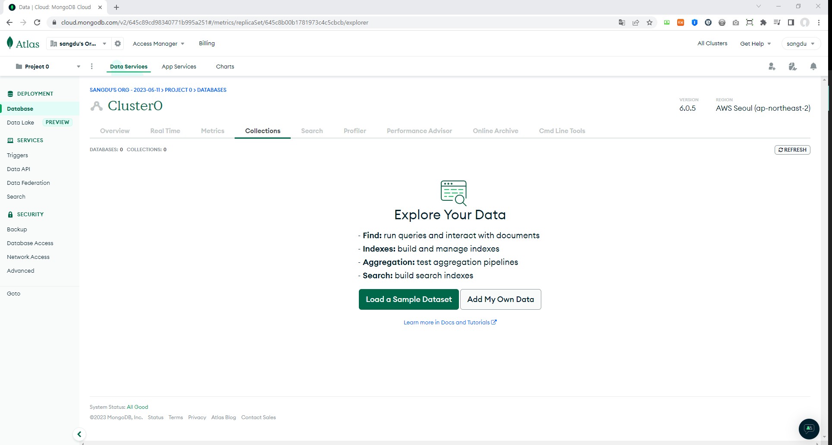Open the cluster Overview tab
This screenshot has height=445, width=832.
coord(115,131)
